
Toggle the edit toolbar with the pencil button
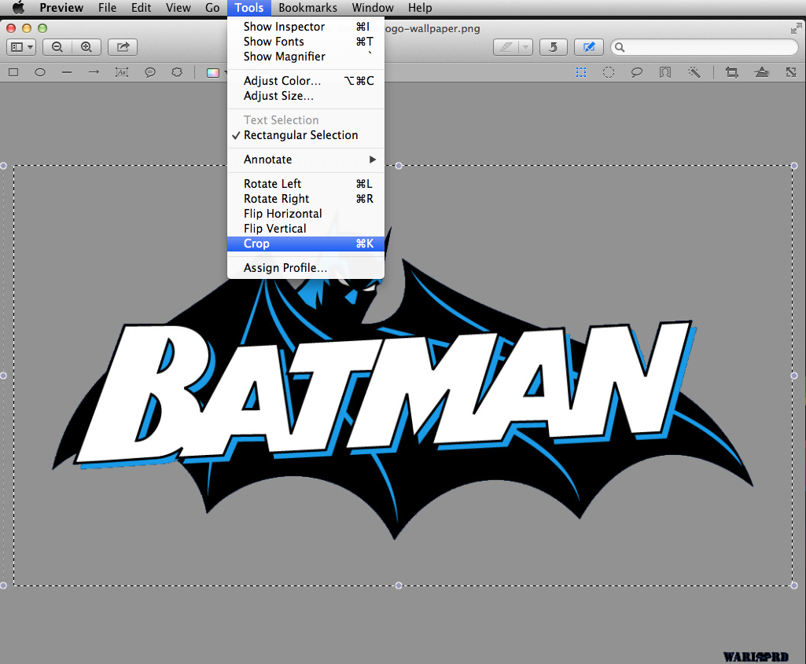(x=589, y=47)
